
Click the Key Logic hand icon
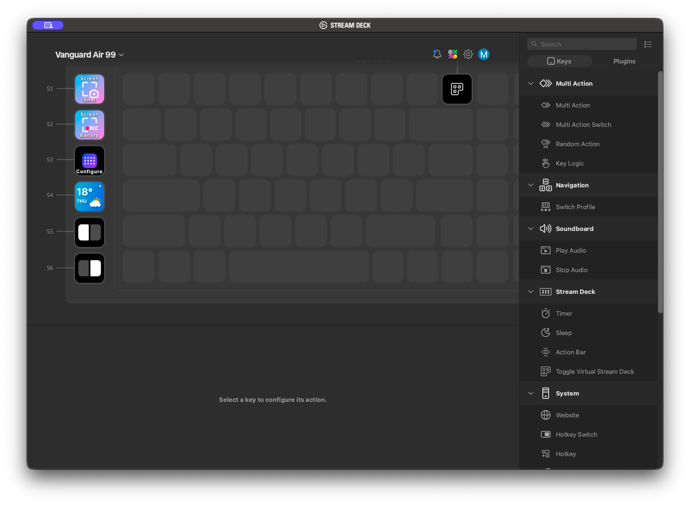[546, 163]
